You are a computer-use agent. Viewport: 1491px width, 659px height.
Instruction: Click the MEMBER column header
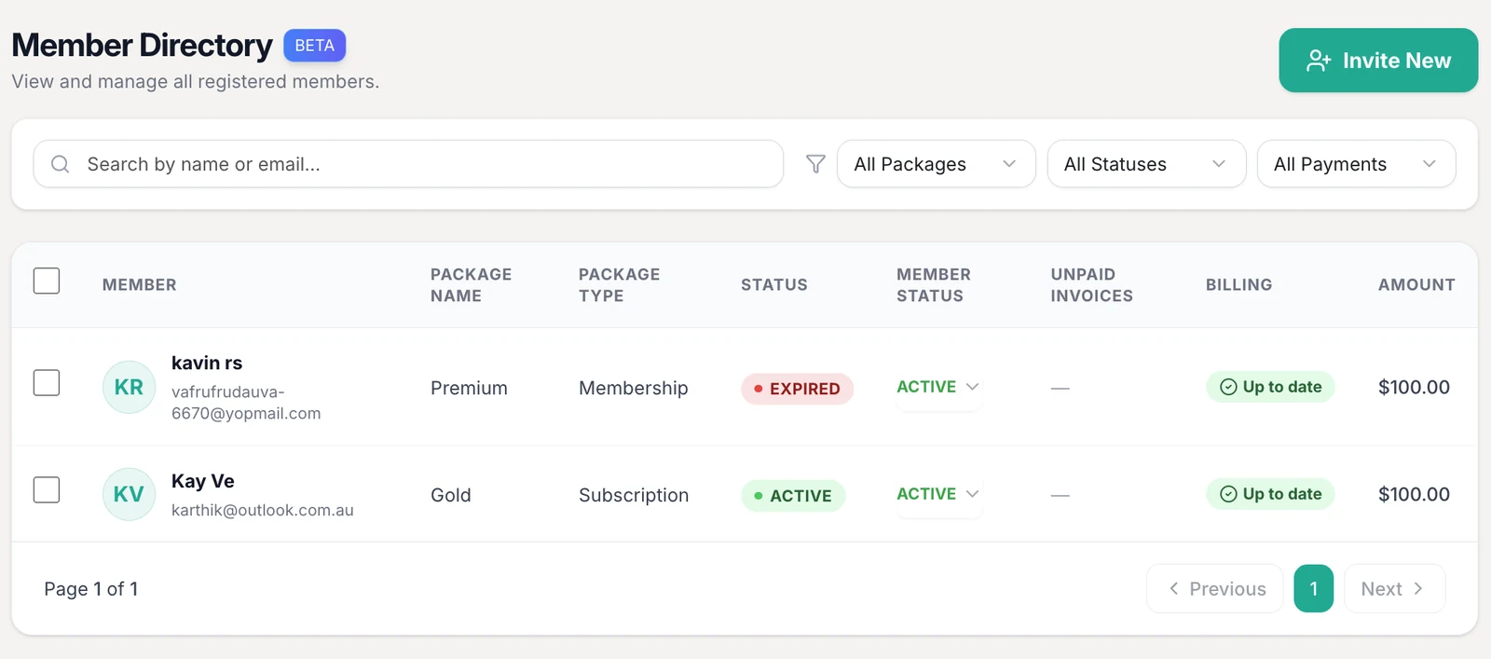[140, 285]
